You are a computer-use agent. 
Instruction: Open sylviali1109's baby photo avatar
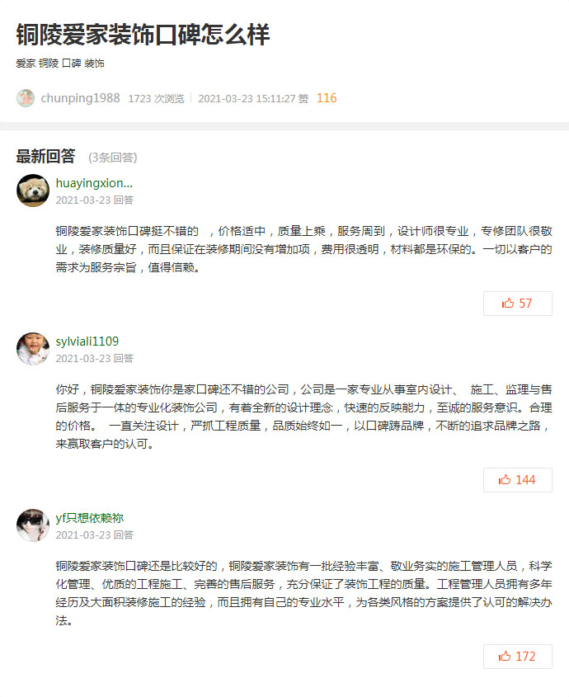click(33, 349)
